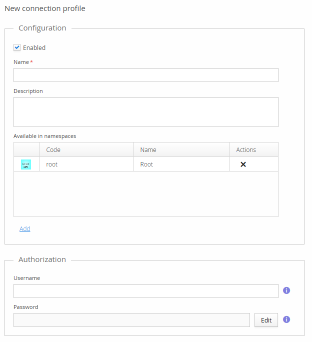Image resolution: width=312 pixels, height=342 pixels.
Task: Click the Code column header
Action: [x=53, y=149]
